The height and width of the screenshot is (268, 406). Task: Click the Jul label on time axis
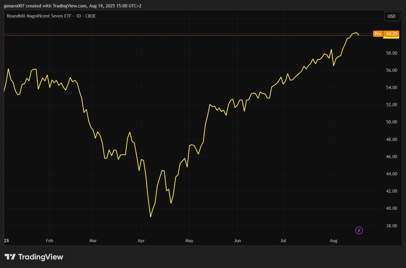(x=283, y=241)
